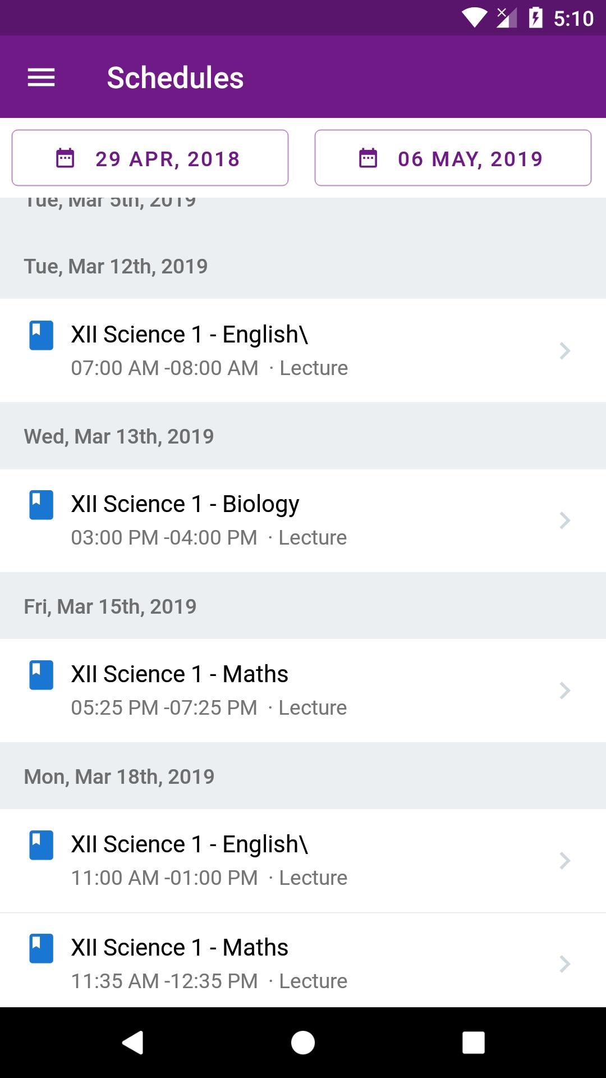This screenshot has height=1078, width=606.
Task: Open the hamburger navigation menu
Action: [42, 77]
